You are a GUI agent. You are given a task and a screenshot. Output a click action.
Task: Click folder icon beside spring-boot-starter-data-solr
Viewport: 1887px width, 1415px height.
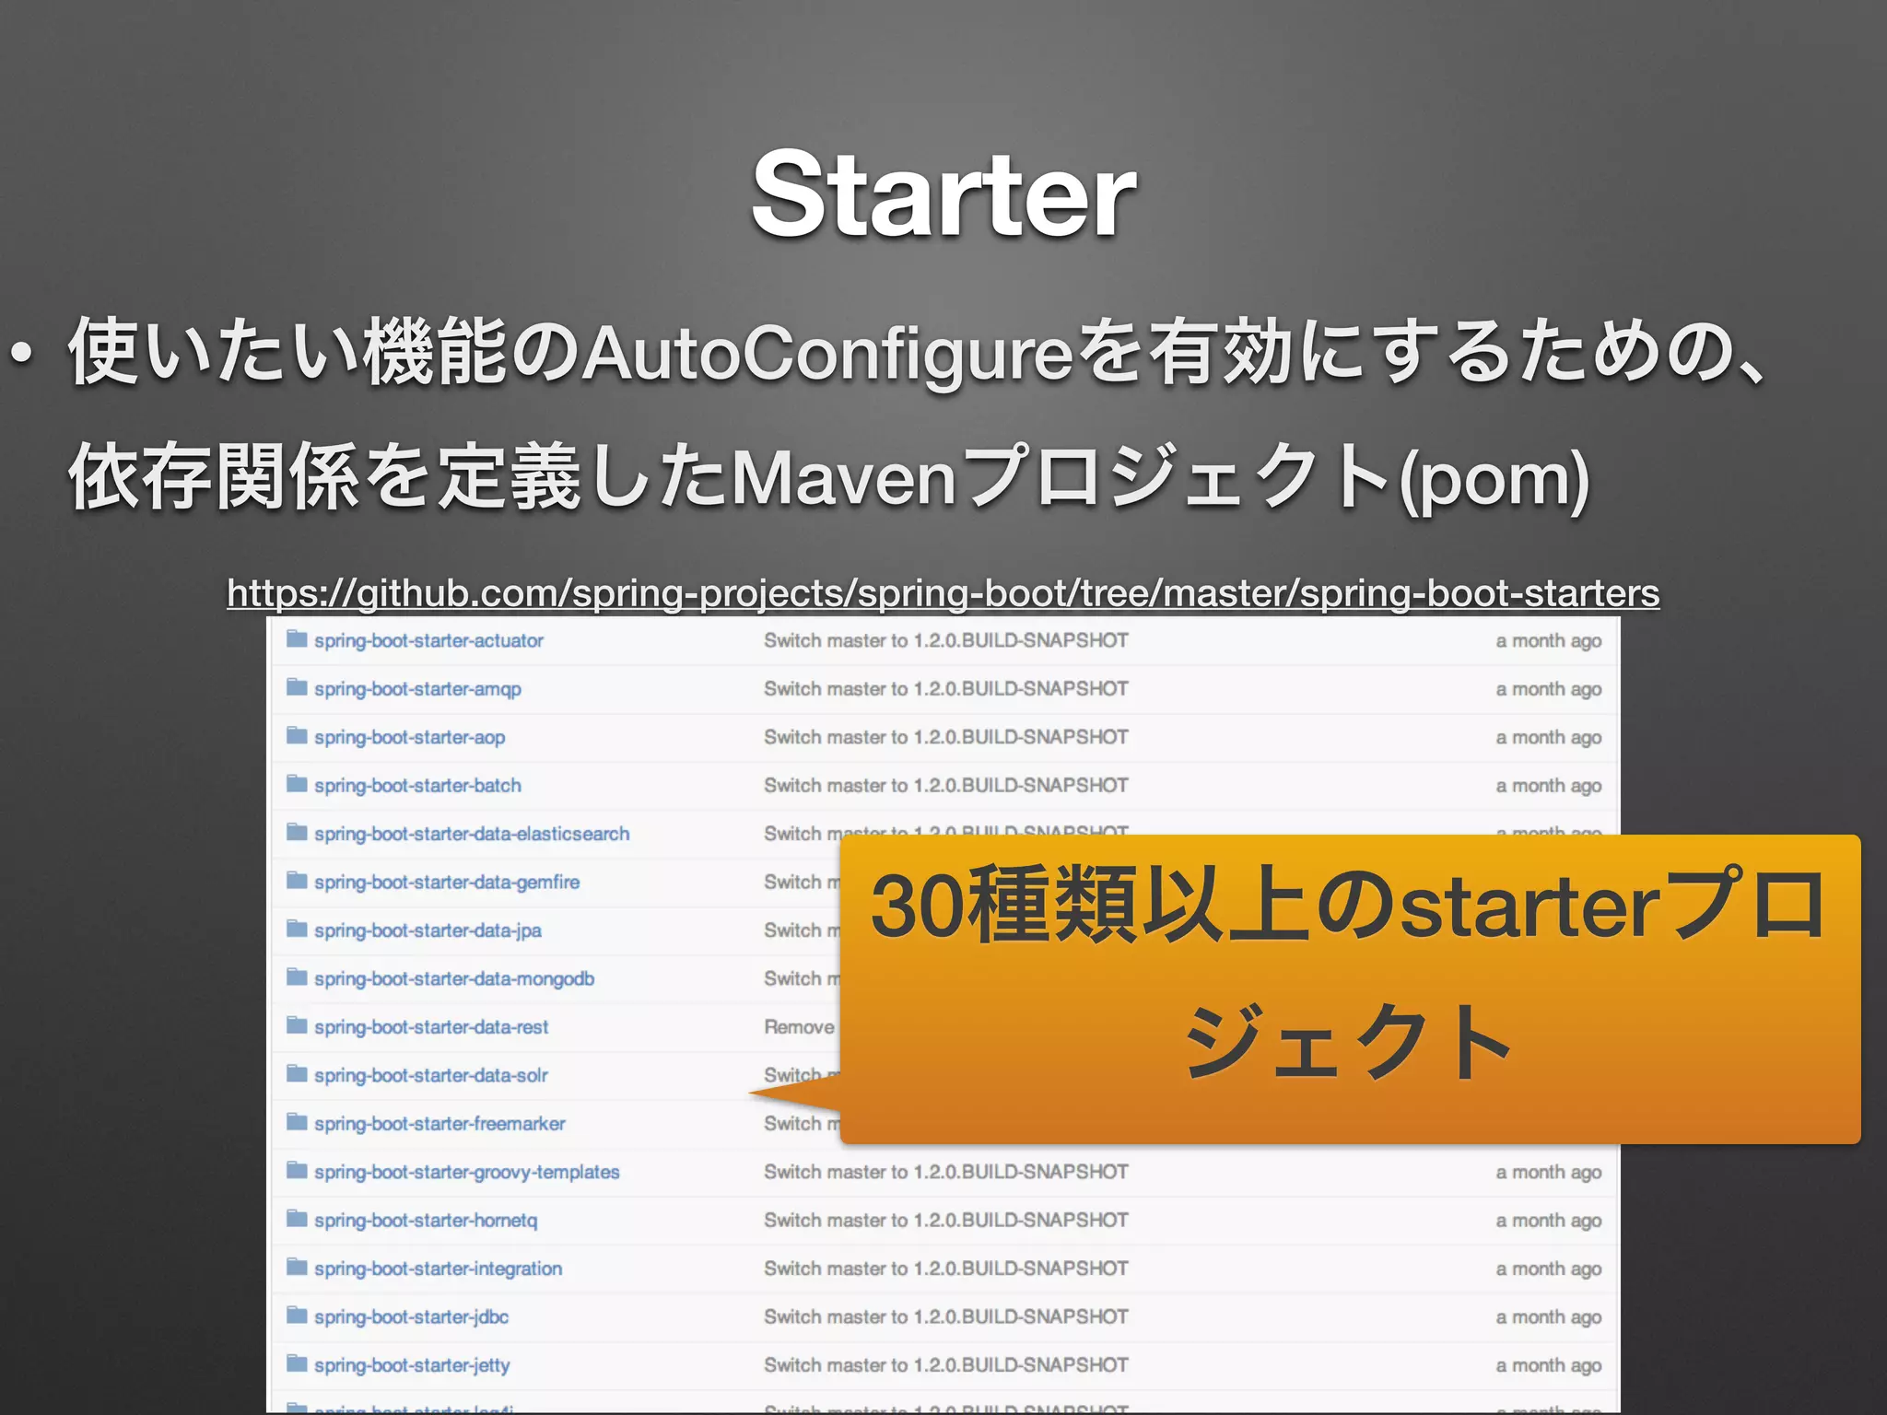[x=297, y=1073]
